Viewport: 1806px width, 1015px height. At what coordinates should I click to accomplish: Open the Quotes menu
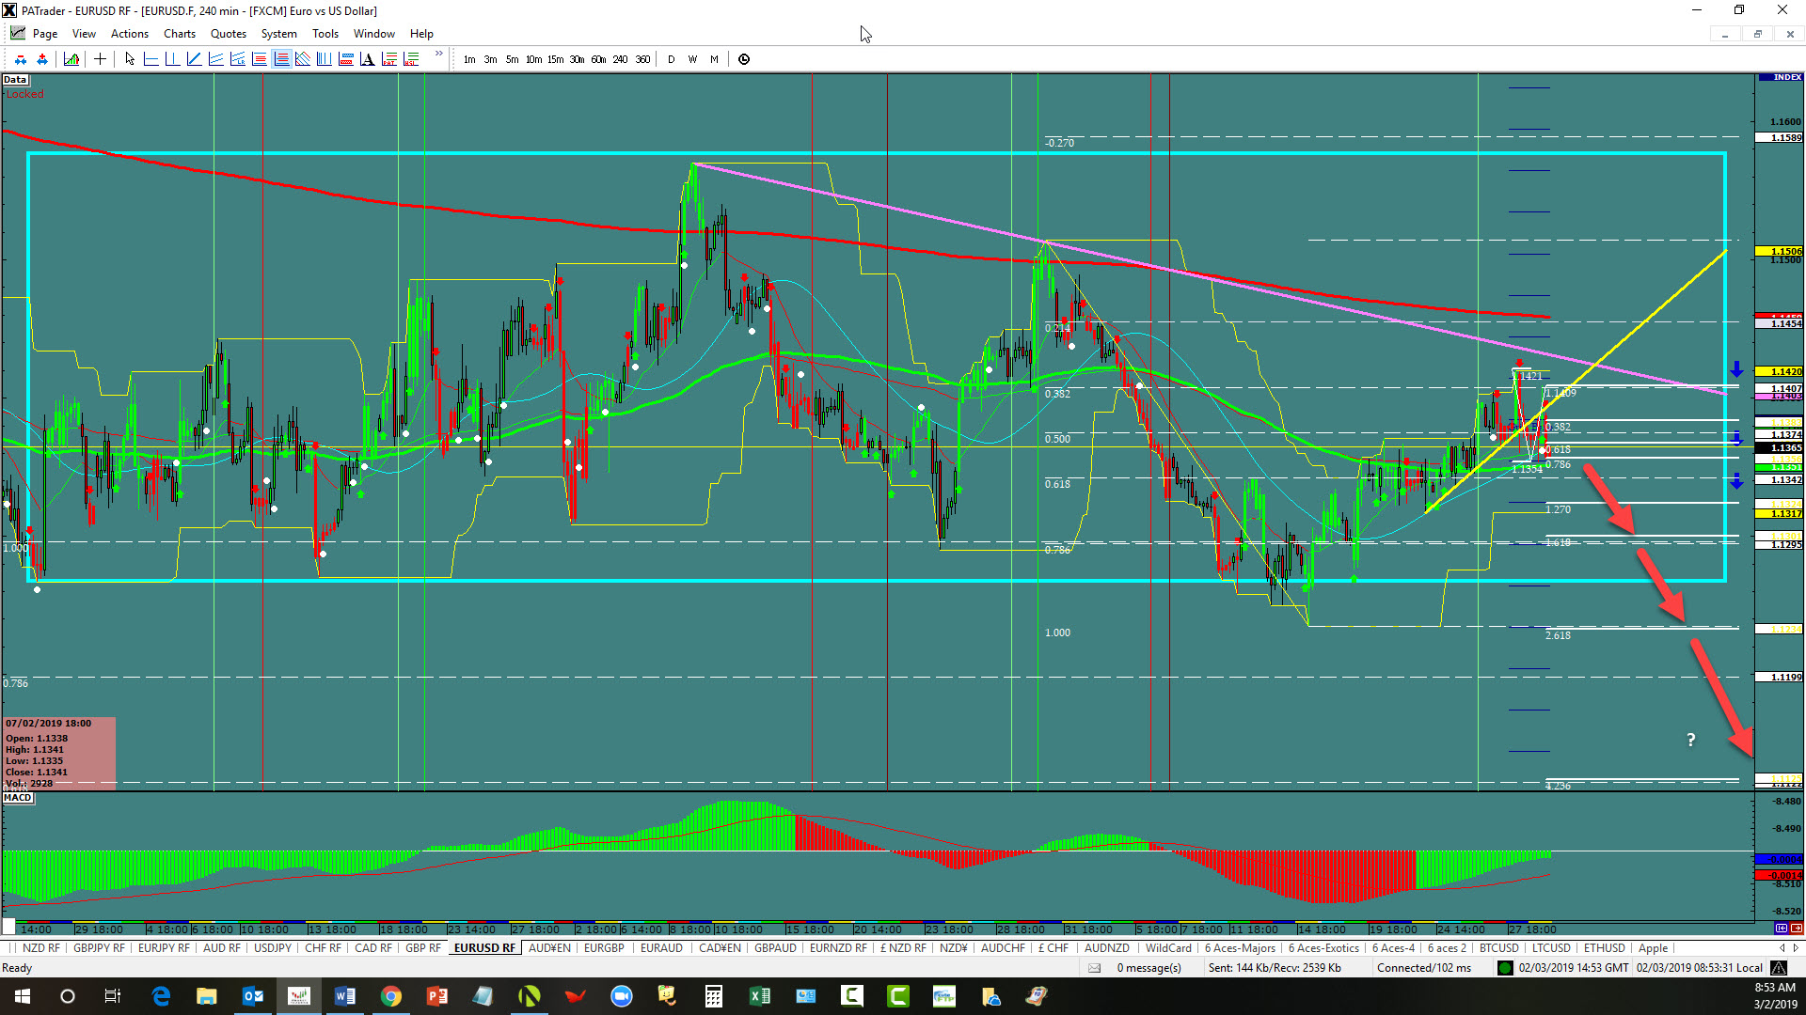[x=229, y=34]
